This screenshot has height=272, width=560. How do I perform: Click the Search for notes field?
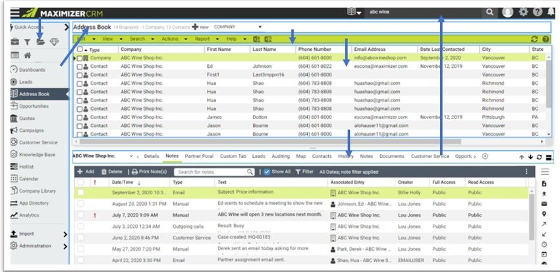214,172
